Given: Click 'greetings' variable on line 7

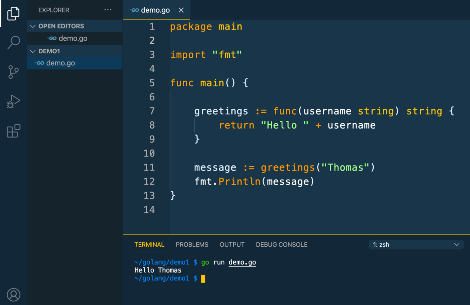Looking at the screenshot, I should [221, 111].
